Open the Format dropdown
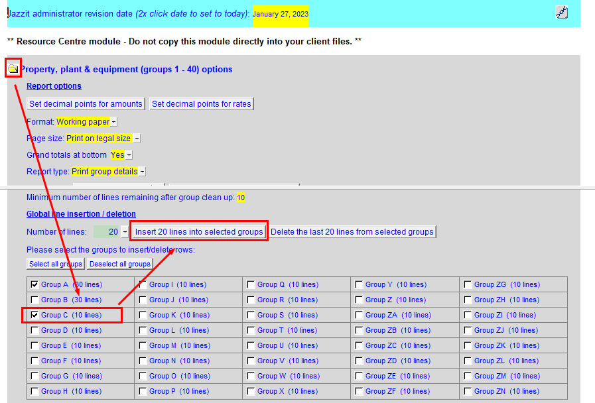This screenshot has width=595, height=403. (113, 121)
